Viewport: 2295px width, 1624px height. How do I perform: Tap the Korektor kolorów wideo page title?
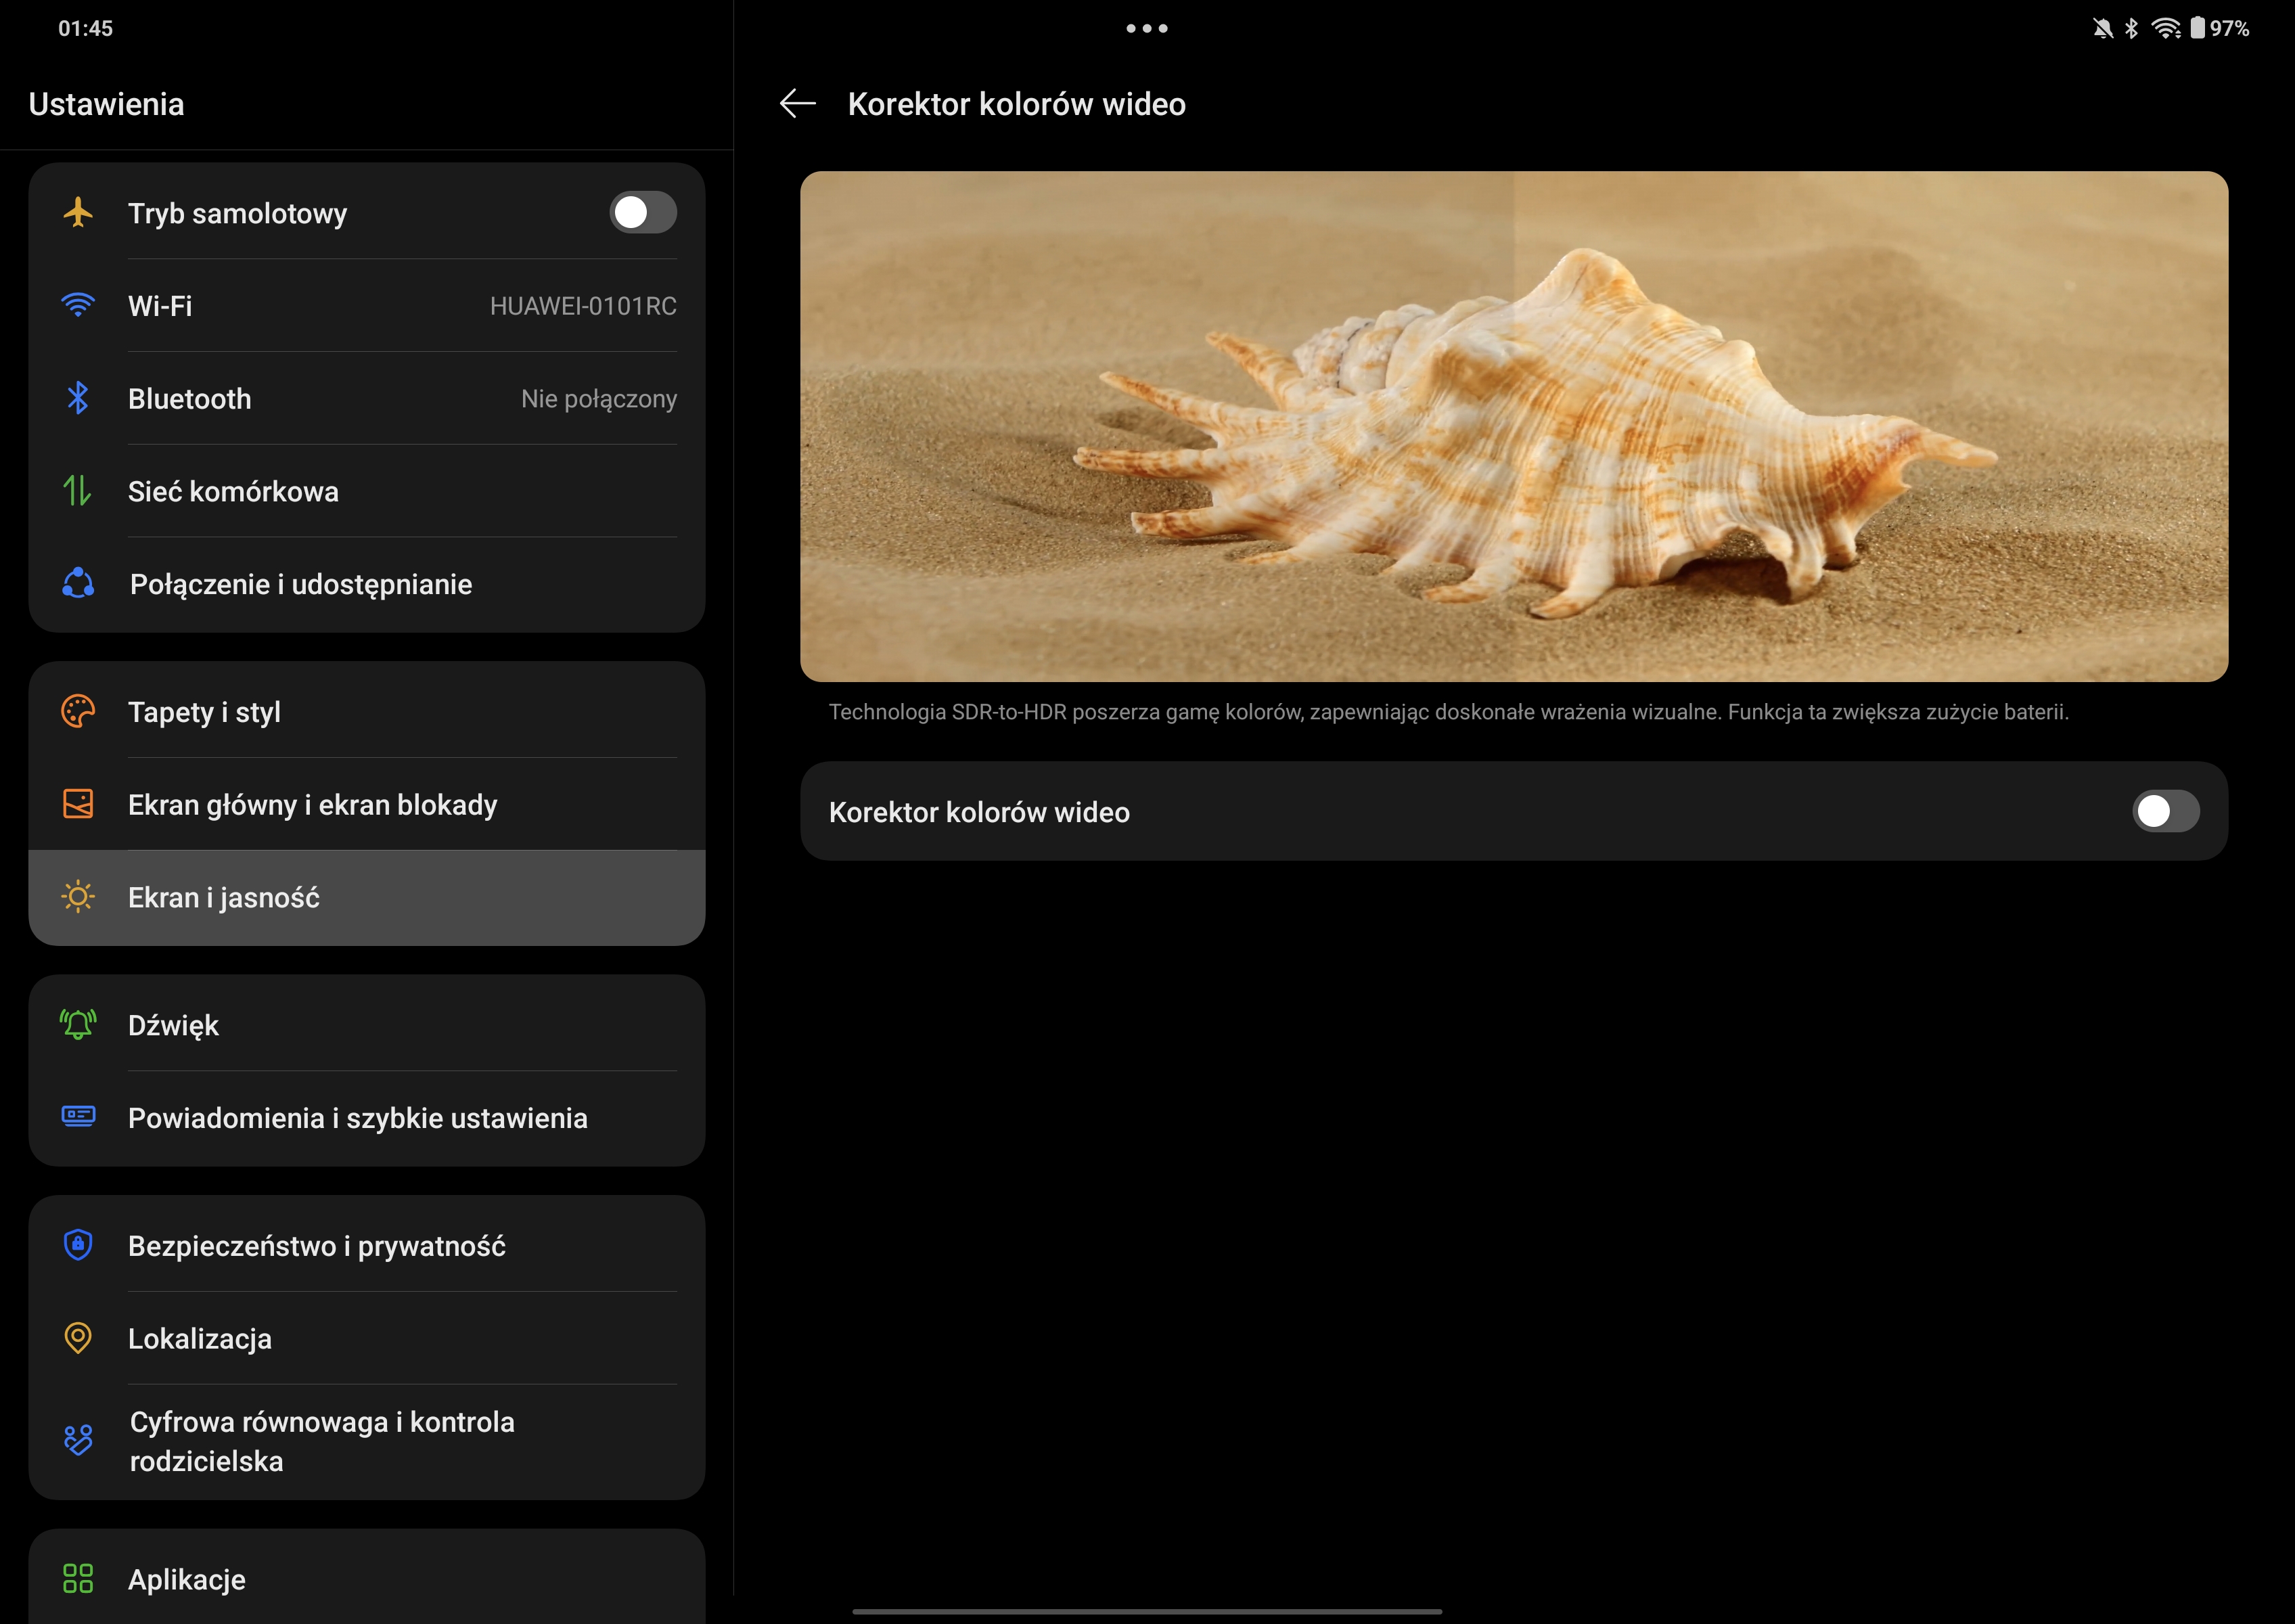[1017, 104]
